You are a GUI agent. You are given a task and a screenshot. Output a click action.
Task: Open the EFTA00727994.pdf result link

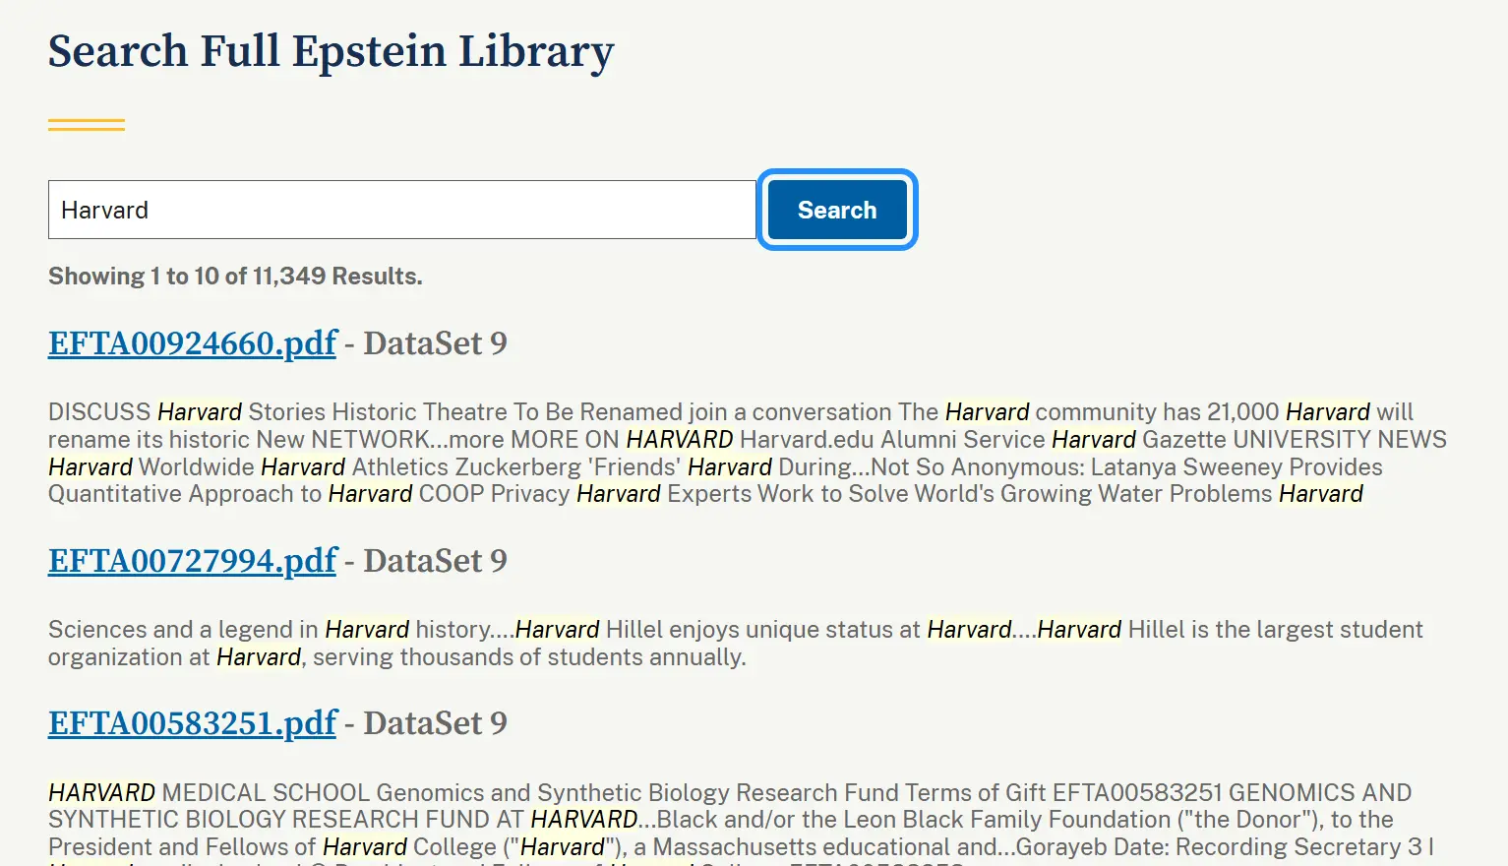click(193, 561)
